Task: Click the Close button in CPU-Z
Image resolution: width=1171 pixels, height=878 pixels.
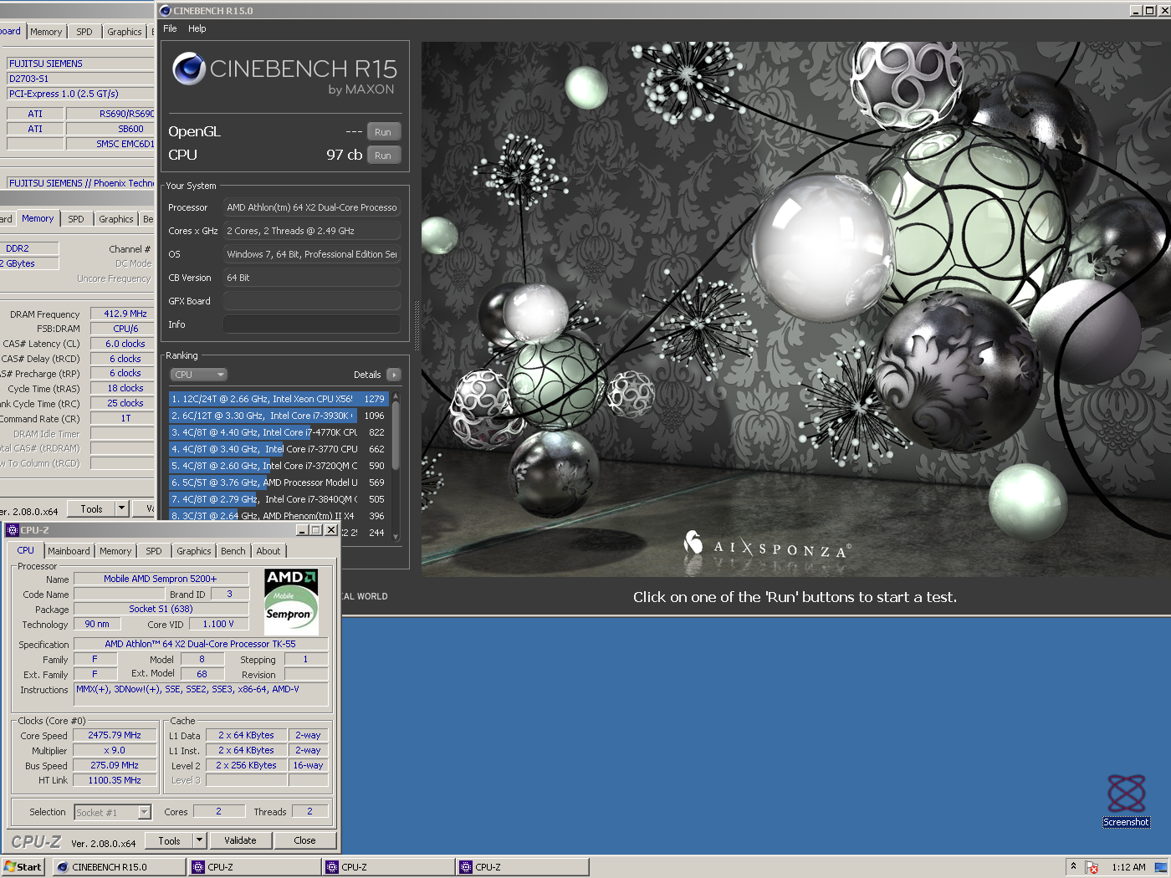Action: pos(304,840)
